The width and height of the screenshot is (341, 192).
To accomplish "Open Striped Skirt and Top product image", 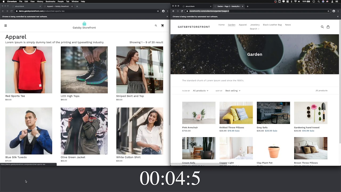I will click(140, 70).
